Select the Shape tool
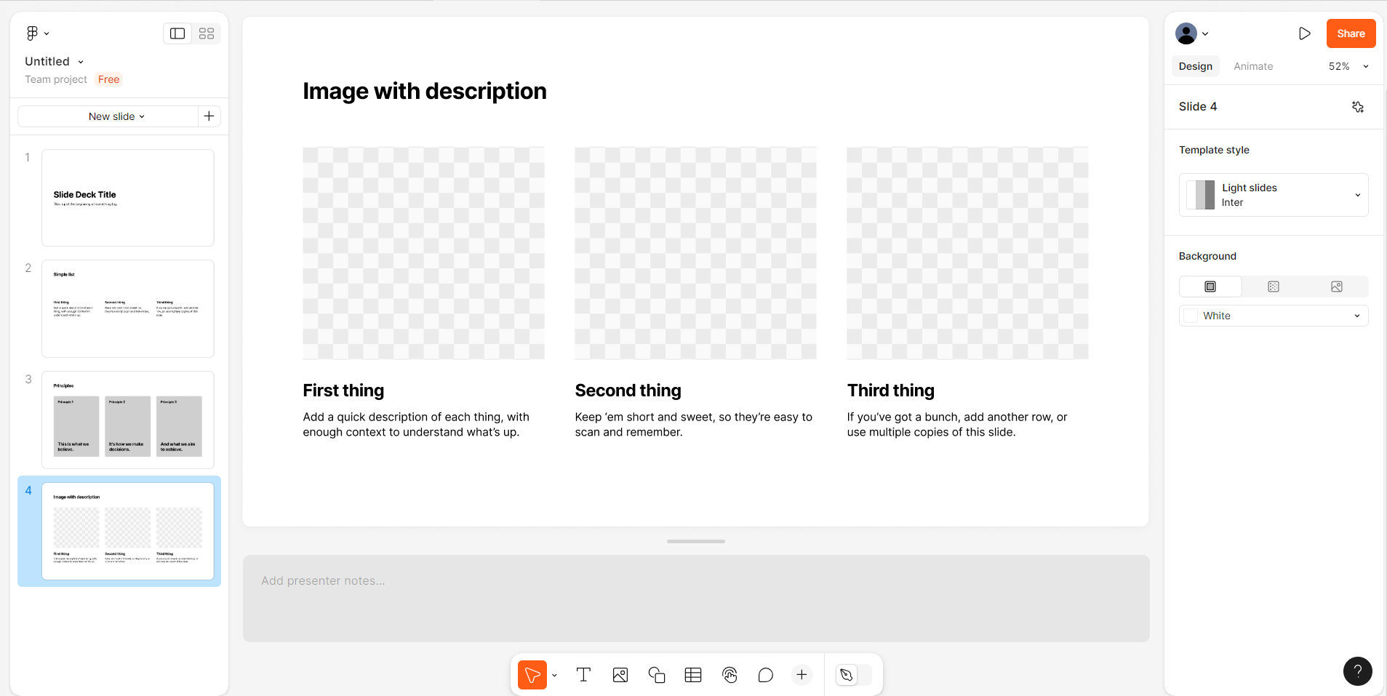 coord(657,675)
